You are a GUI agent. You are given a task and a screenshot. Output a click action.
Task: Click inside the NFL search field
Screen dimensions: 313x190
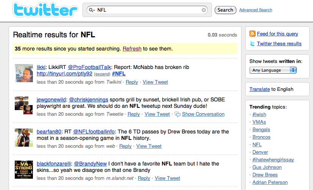(x=148, y=10)
